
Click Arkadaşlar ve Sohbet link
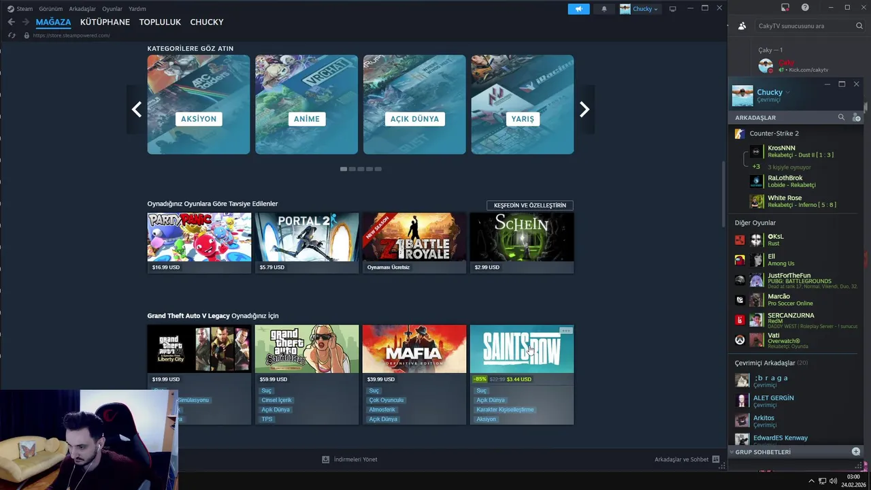(681, 459)
